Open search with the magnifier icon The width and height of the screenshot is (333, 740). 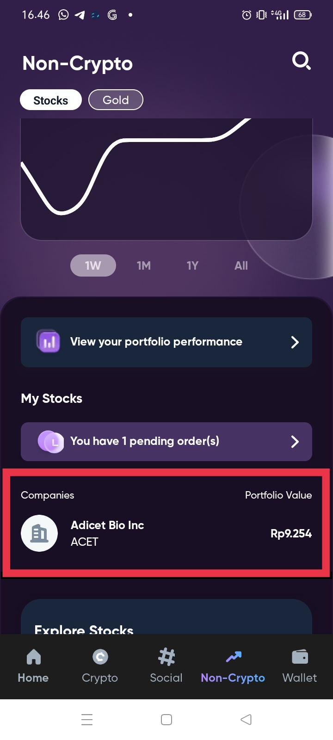click(301, 61)
